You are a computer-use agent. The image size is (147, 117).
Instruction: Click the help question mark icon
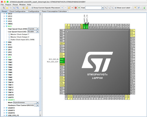pos(135,8)
